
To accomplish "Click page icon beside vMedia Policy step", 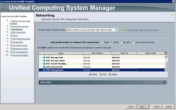I will click(x=11, y=42).
